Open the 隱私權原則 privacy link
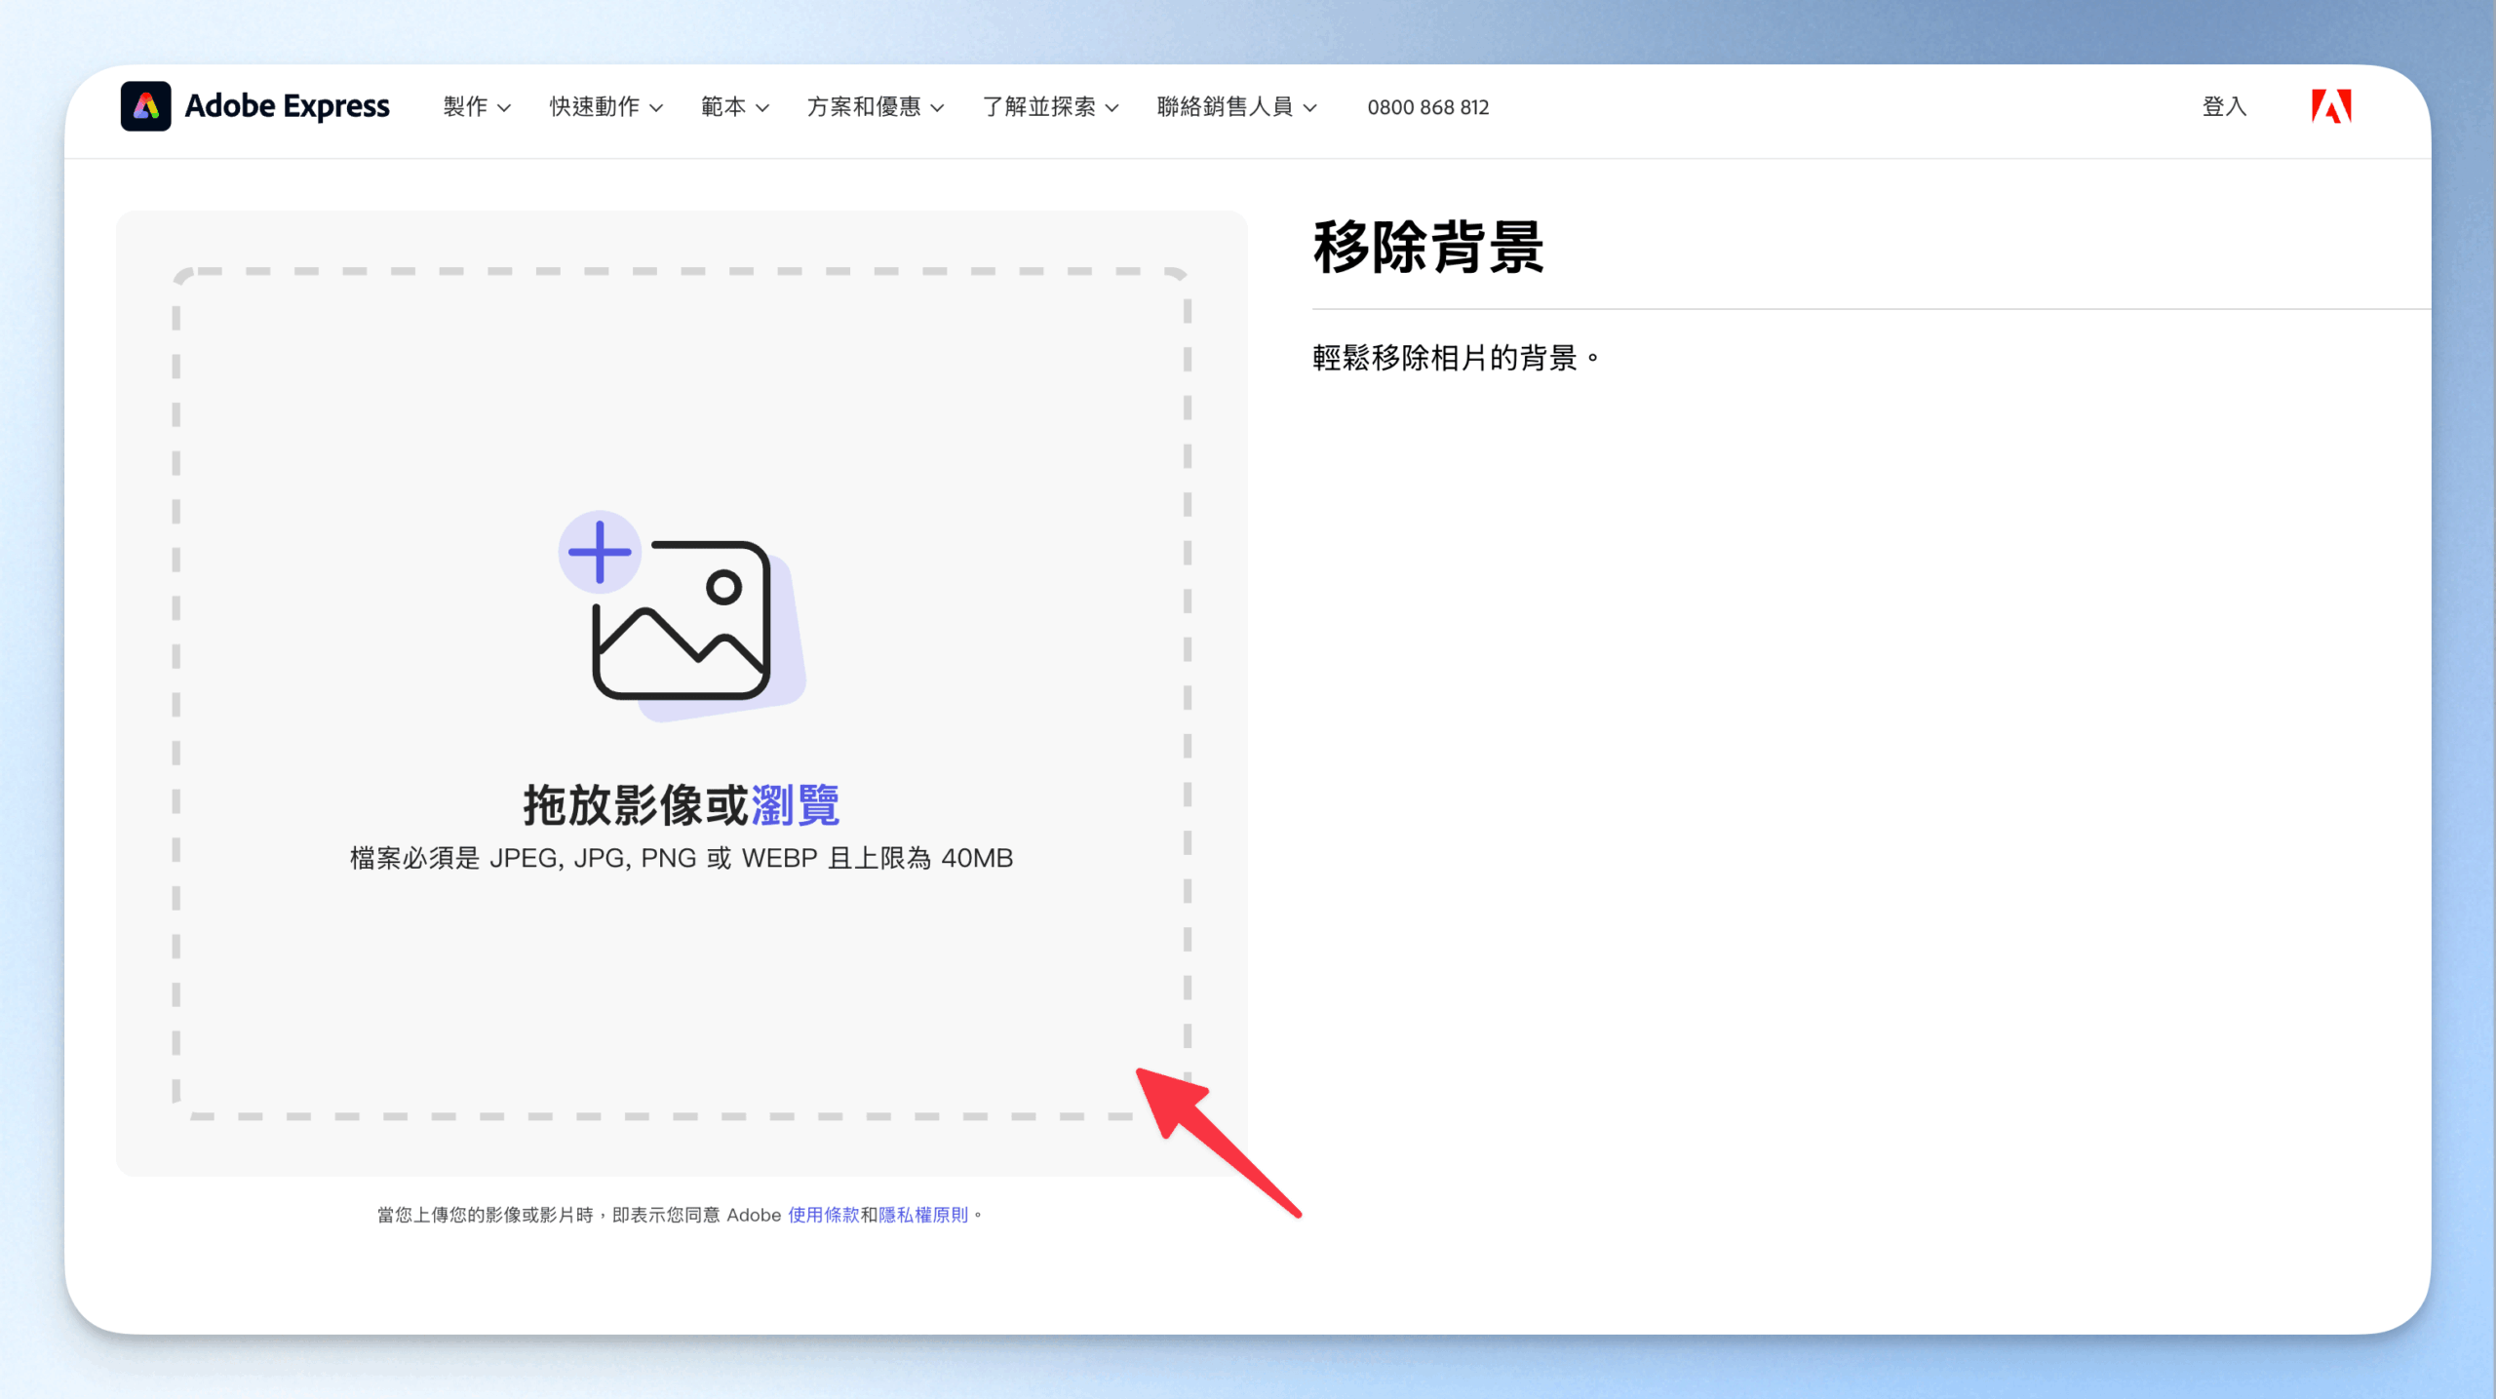 point(922,1215)
